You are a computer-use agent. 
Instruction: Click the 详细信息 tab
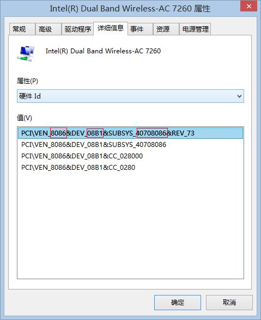tap(111, 28)
